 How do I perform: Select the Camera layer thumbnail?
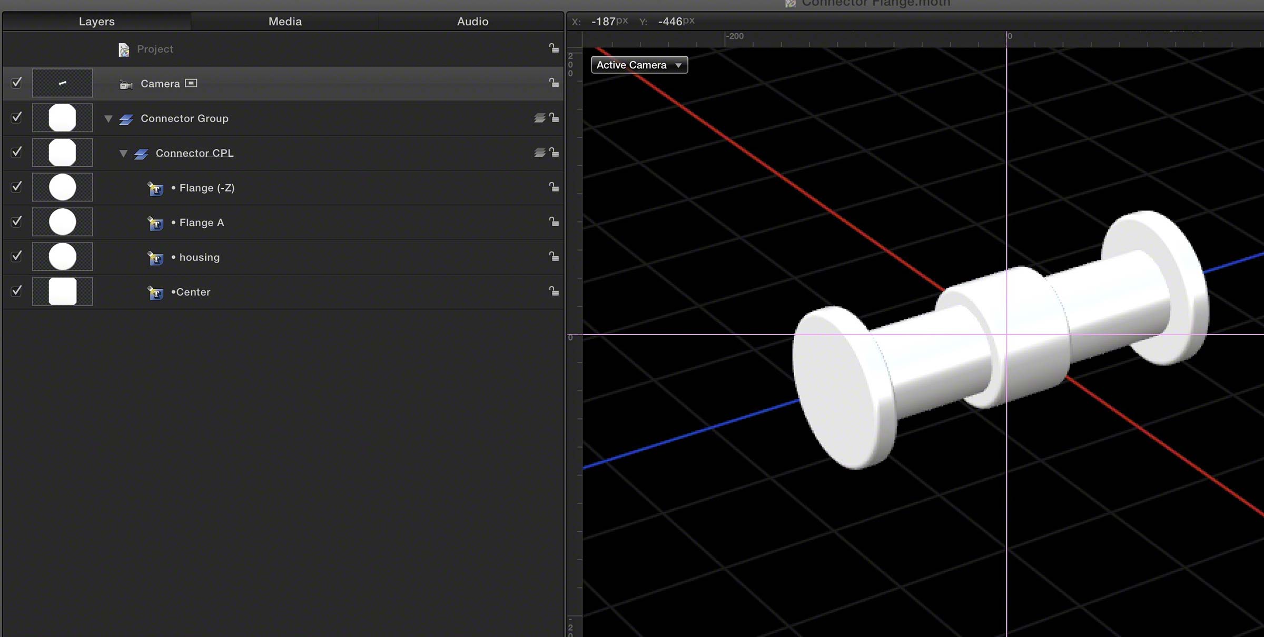[62, 83]
